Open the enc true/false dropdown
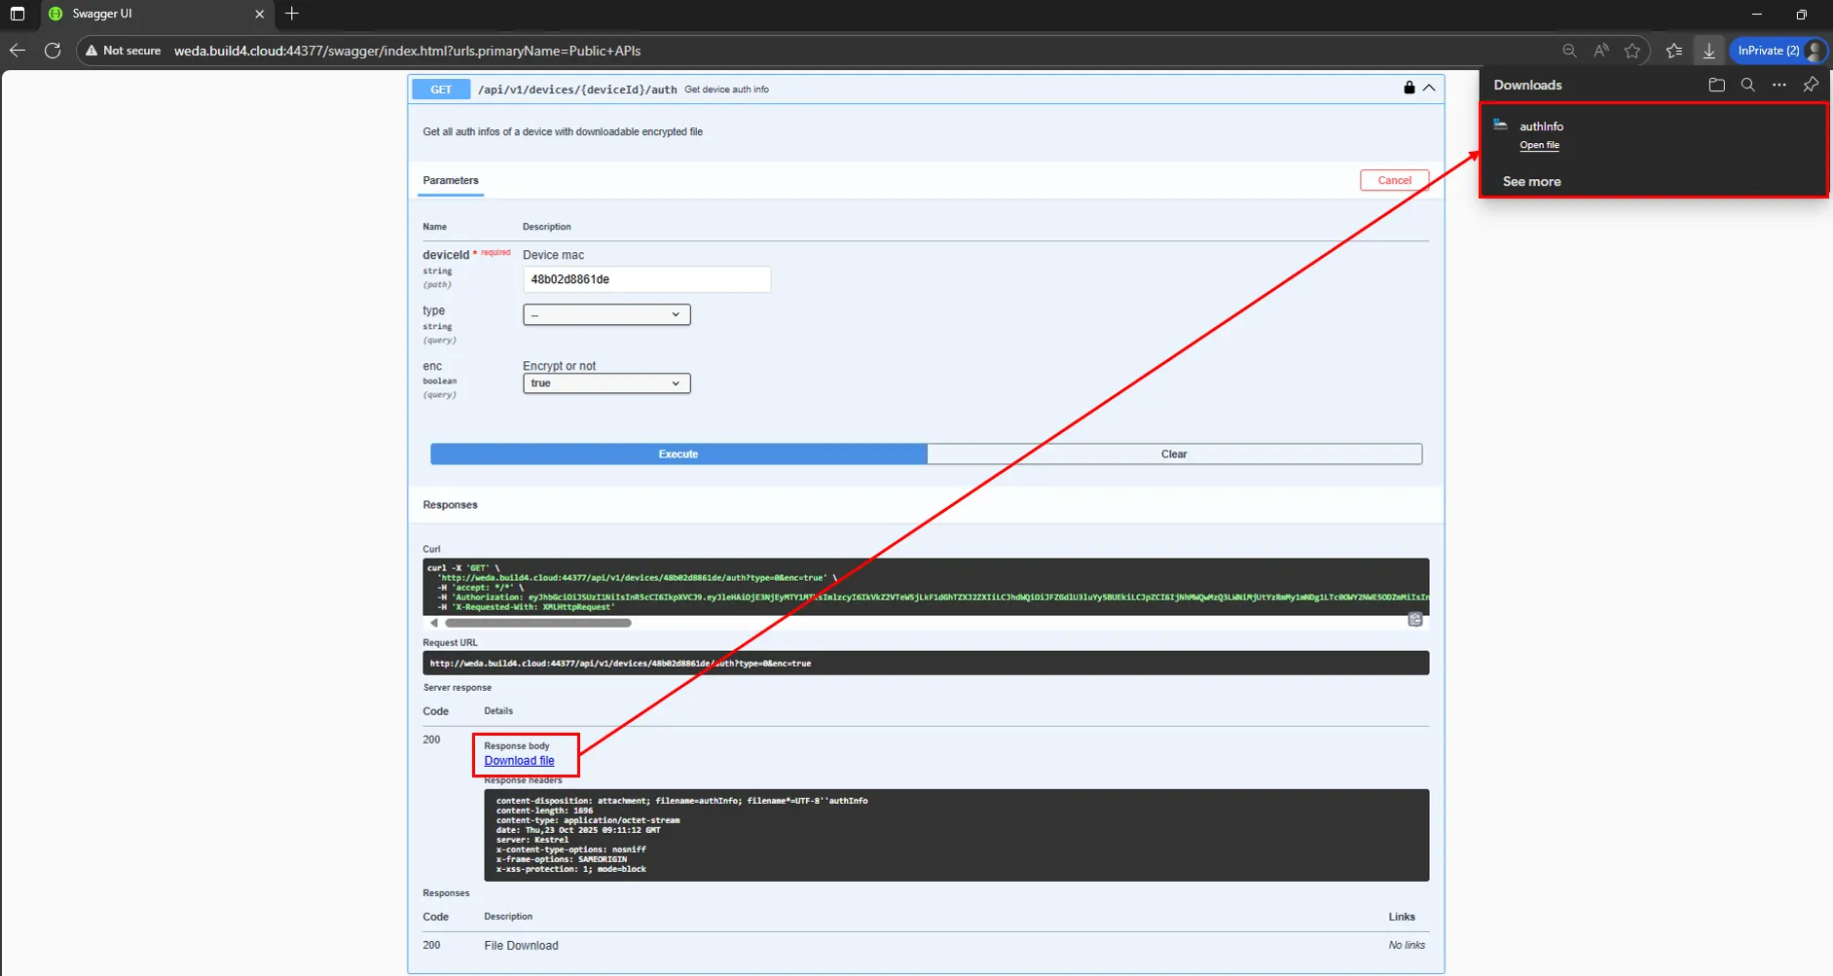The height and width of the screenshot is (976, 1833). [606, 383]
